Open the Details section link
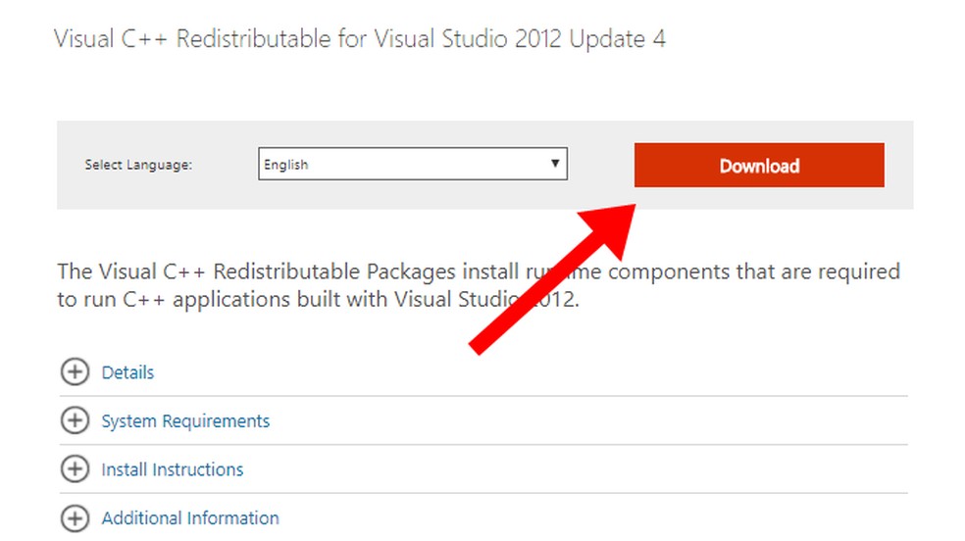Screen dimensions: 965x541 coord(127,372)
